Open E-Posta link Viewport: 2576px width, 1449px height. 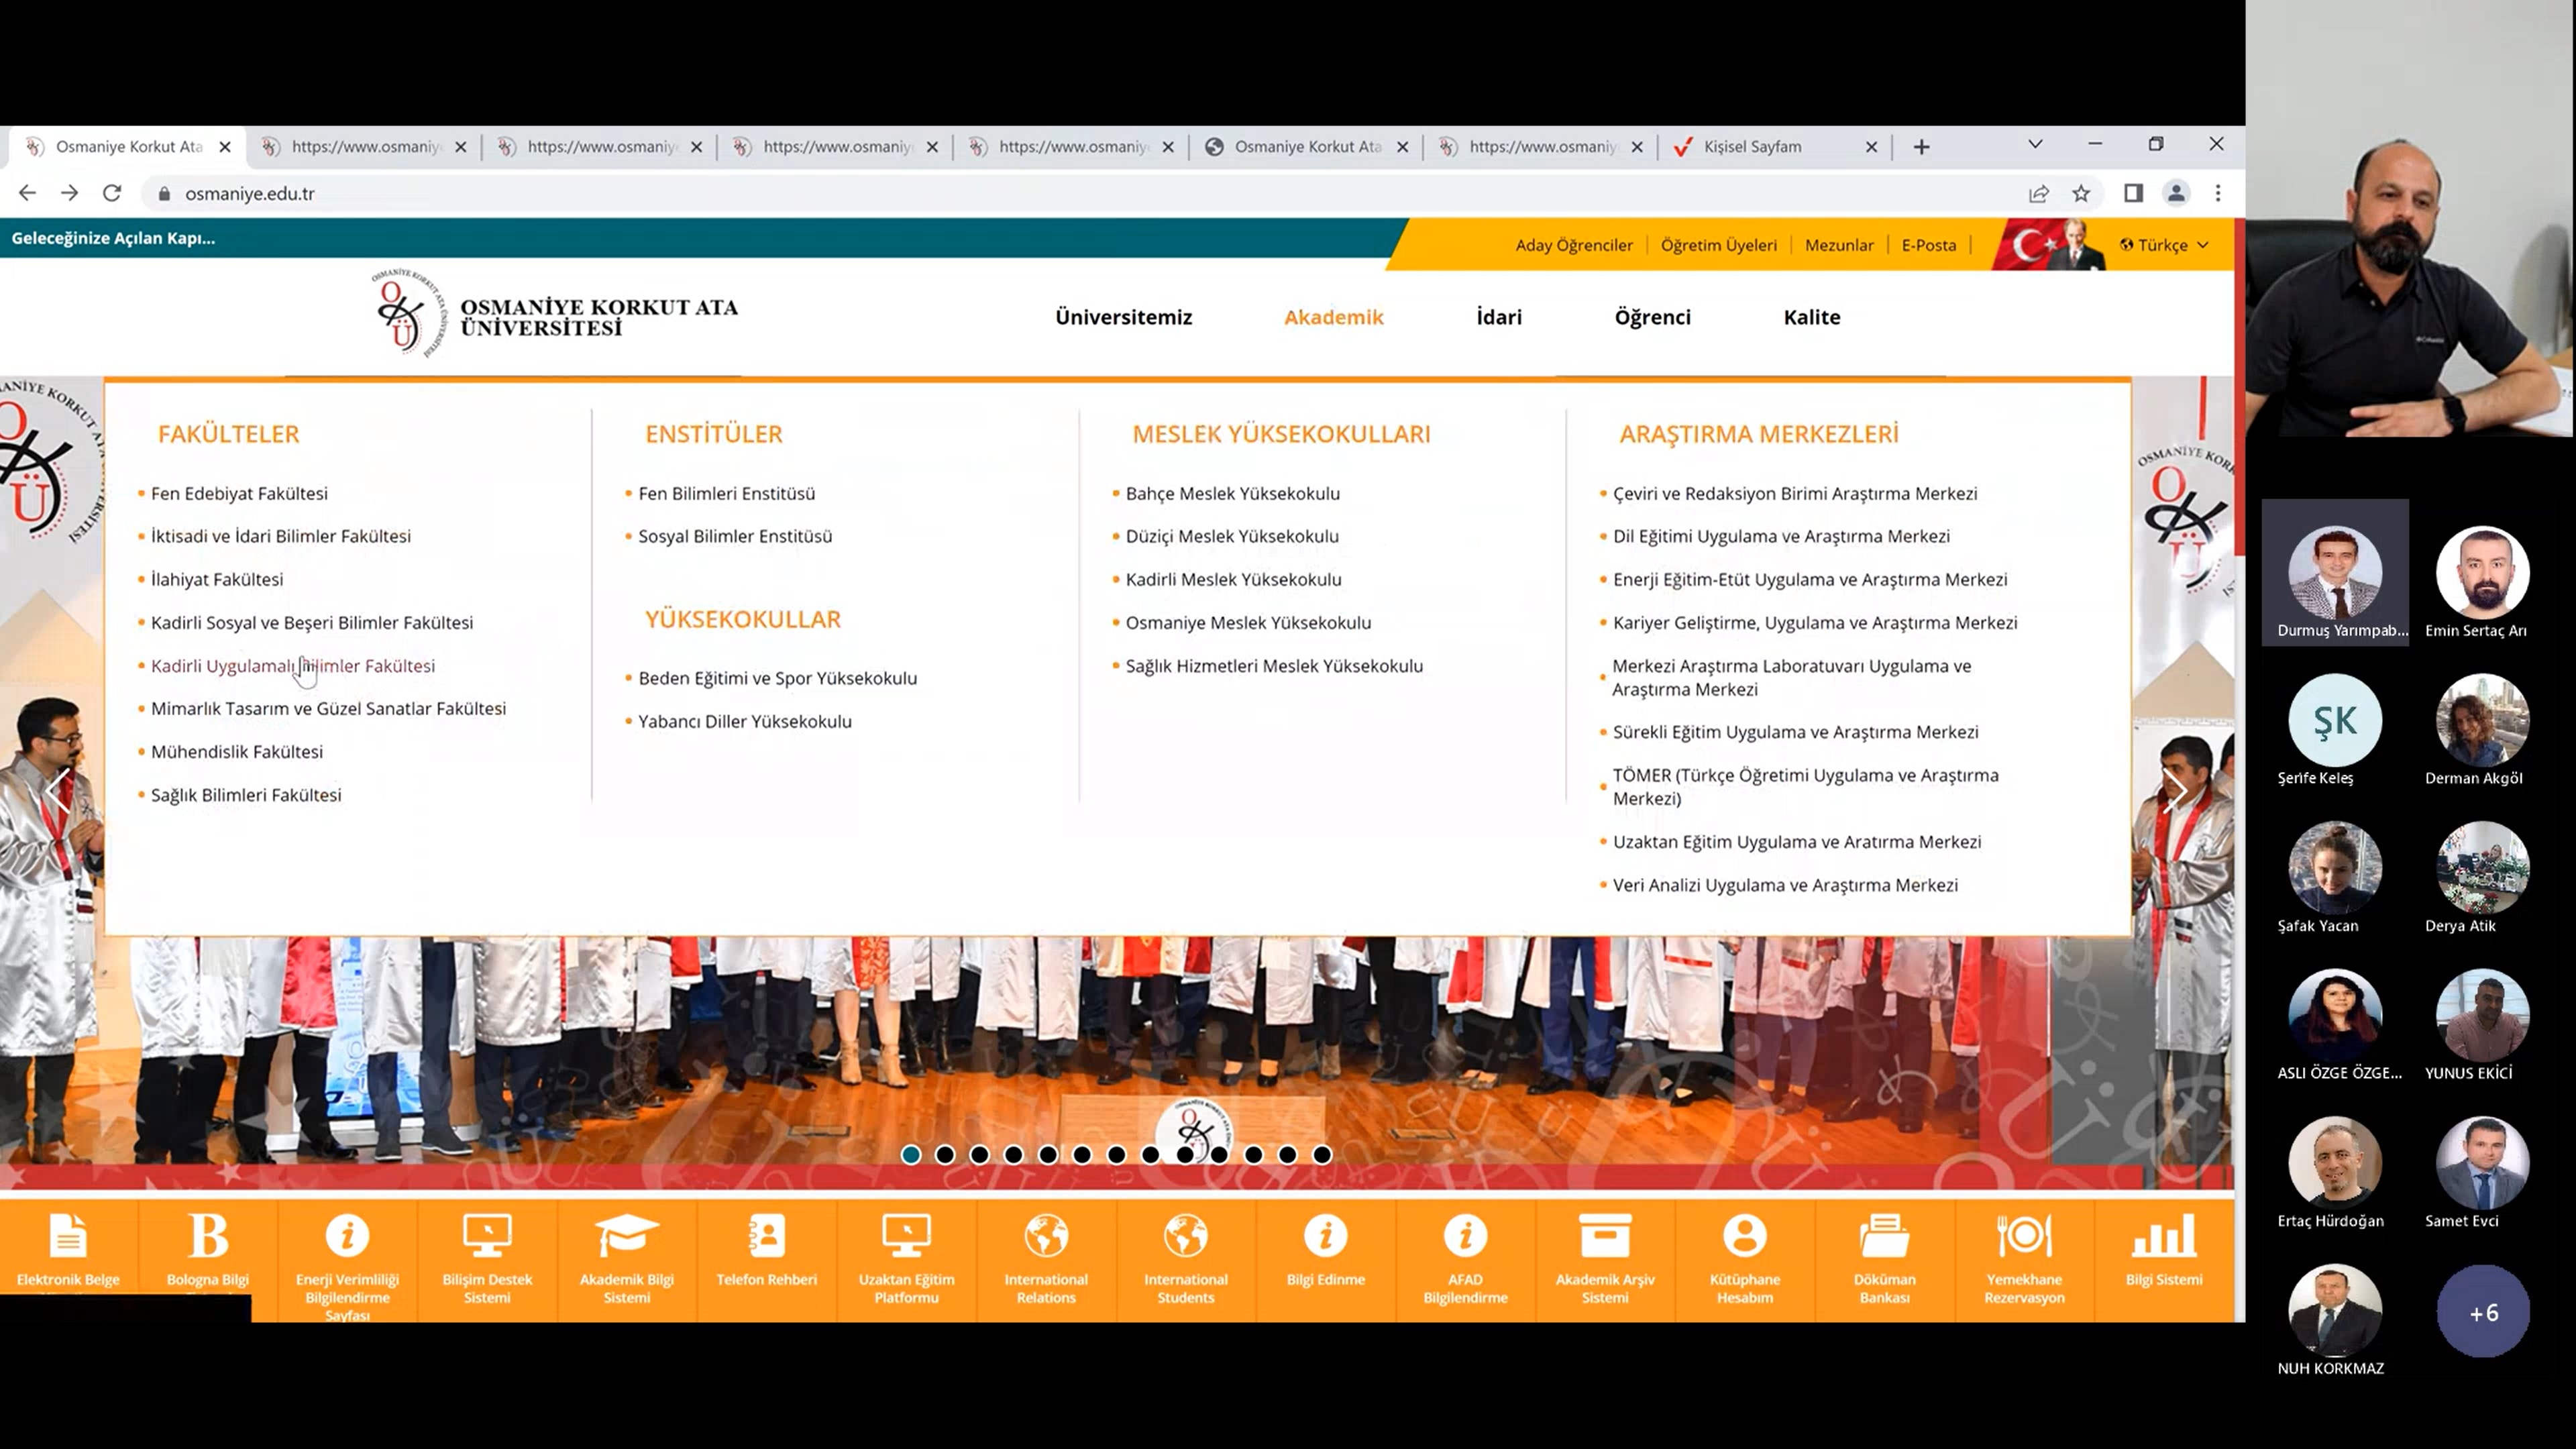tap(1928, 245)
